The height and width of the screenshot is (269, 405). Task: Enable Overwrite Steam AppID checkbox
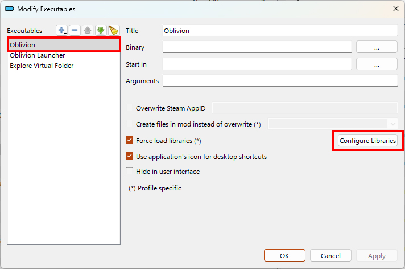coord(130,108)
